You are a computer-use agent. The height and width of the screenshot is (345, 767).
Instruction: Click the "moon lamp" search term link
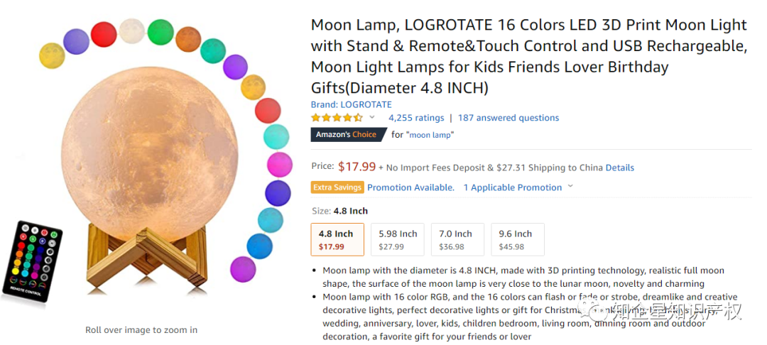(431, 135)
